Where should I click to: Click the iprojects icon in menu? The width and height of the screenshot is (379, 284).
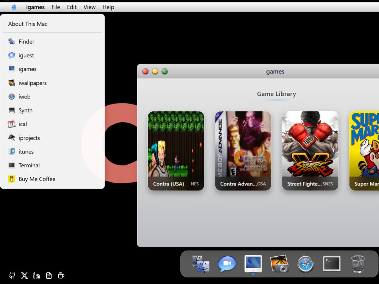click(12, 138)
